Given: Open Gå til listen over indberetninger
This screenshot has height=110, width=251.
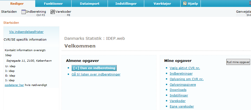Looking at the screenshot, I should tap(96, 74).
